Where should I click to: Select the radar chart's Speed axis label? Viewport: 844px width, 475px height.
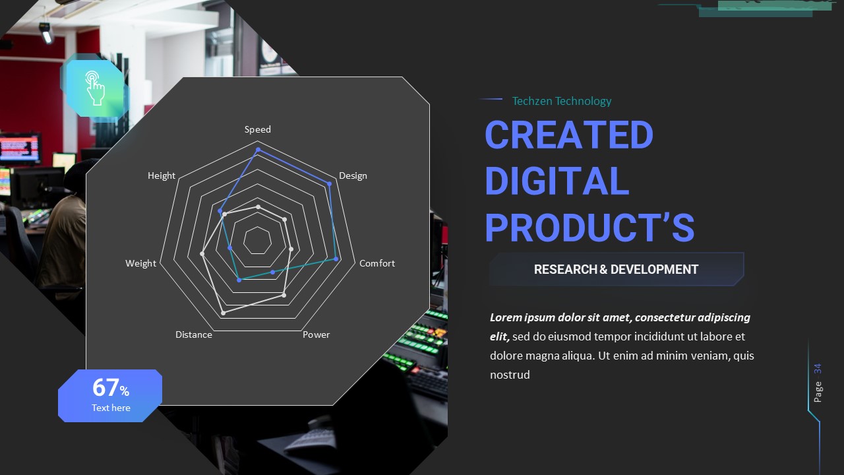(x=257, y=129)
